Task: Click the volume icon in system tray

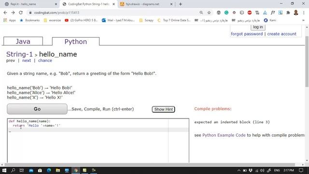Action: coord(262,170)
